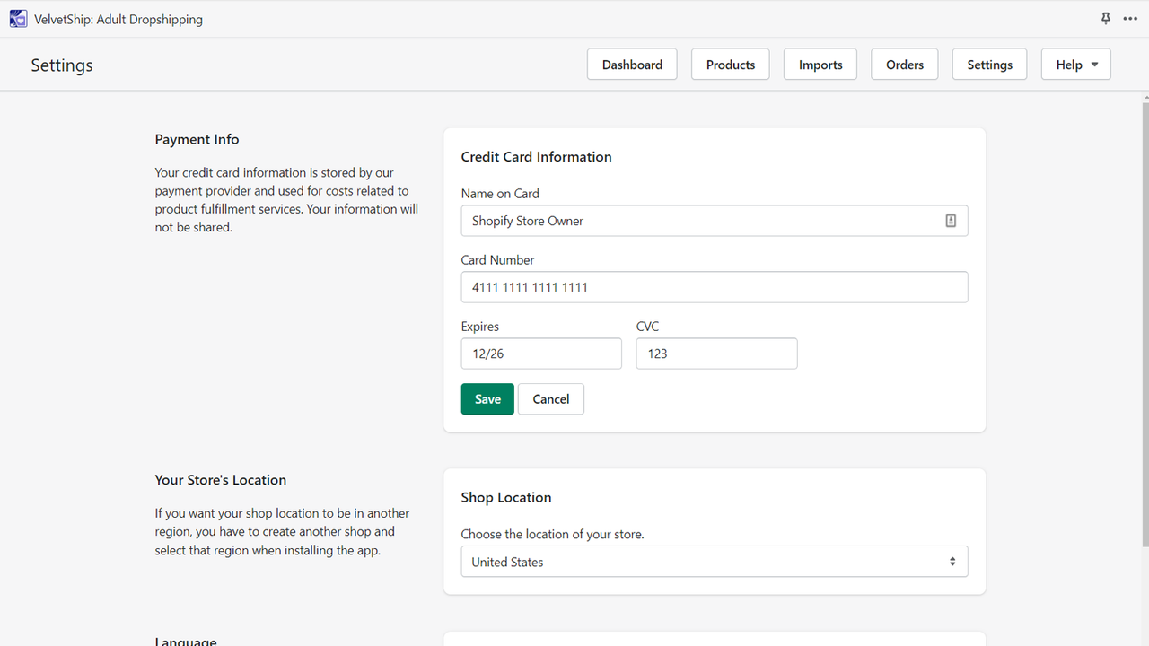The image size is (1149, 646).
Task: Click the stepper arrows on the location selector
Action: point(952,561)
